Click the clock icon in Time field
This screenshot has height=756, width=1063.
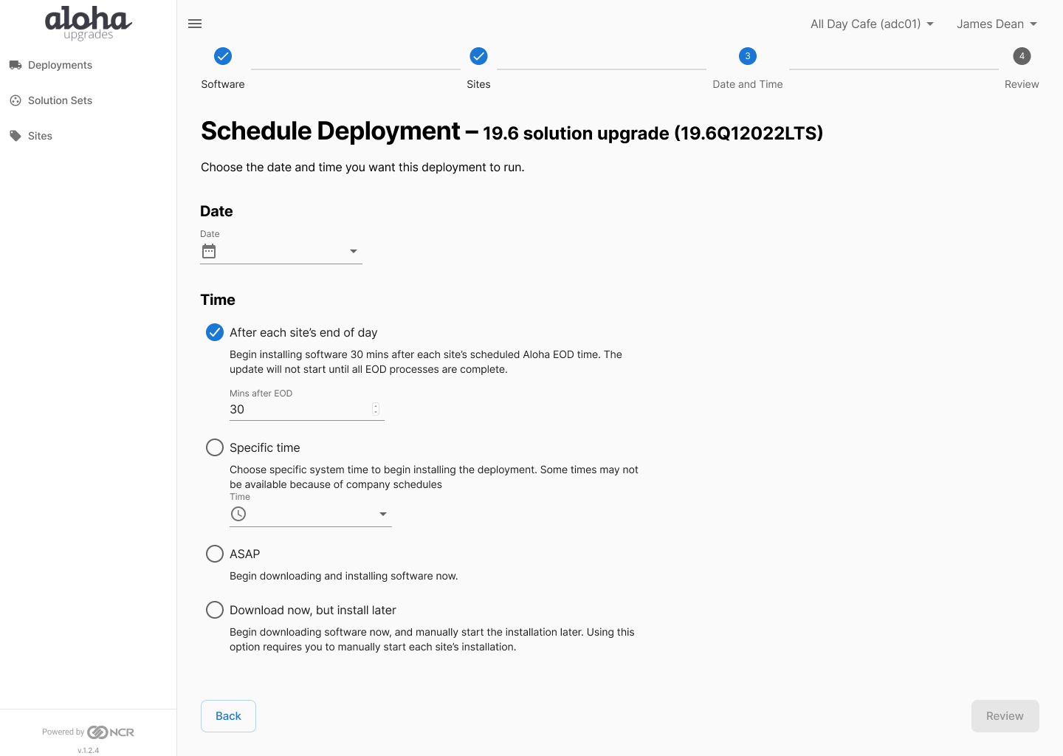pyautogui.click(x=238, y=514)
